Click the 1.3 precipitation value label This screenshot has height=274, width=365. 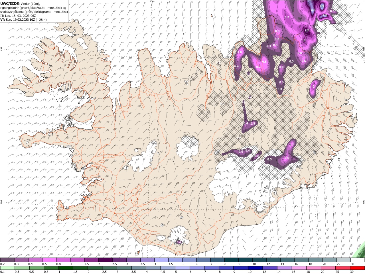pos(287,17)
